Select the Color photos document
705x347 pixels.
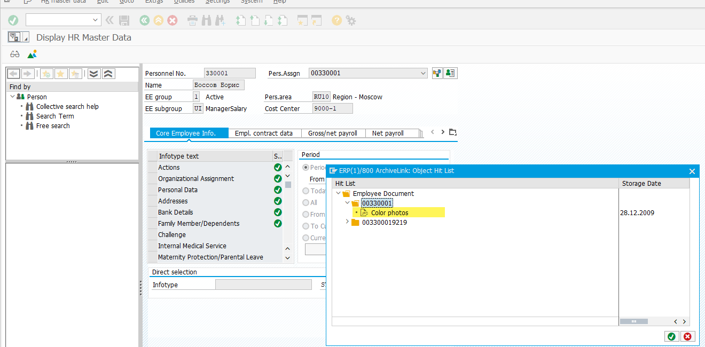click(390, 212)
